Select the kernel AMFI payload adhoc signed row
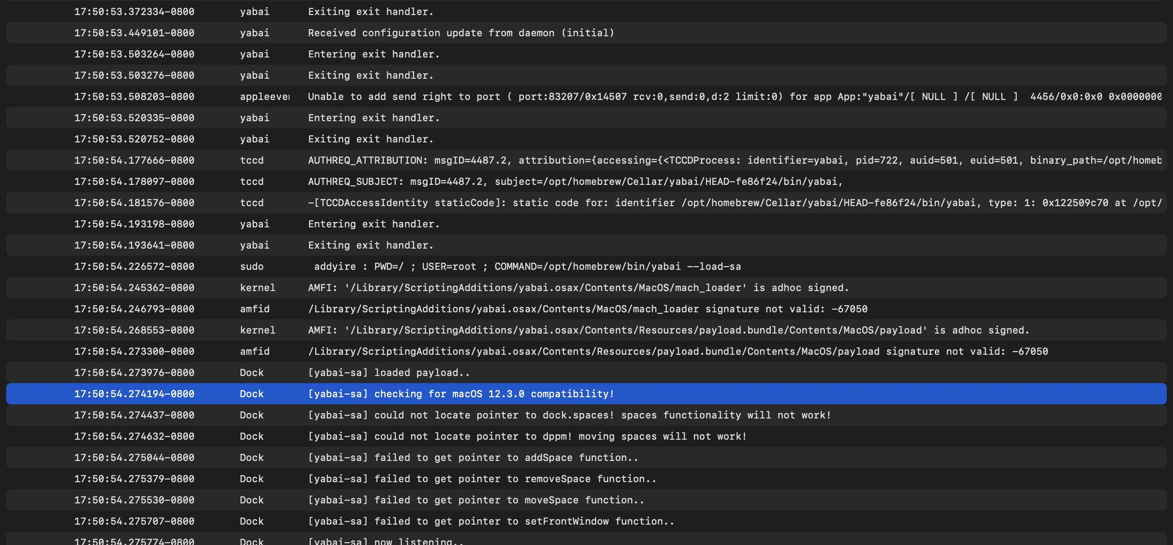The width and height of the screenshot is (1173, 545). click(668, 330)
